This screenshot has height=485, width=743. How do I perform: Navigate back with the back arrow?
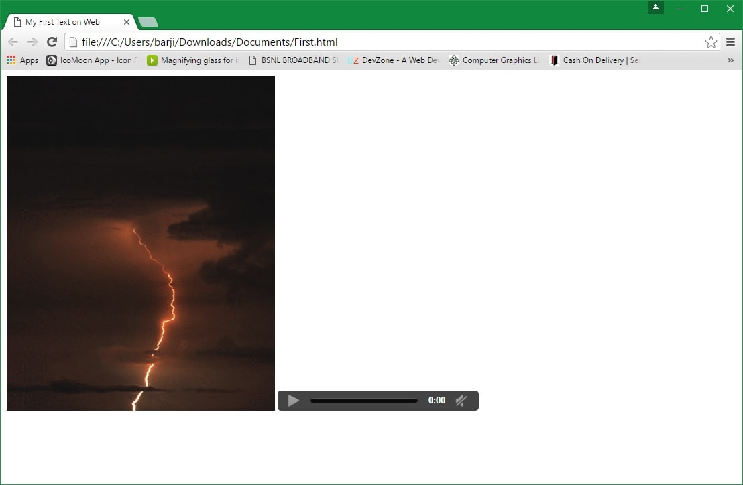pos(13,42)
